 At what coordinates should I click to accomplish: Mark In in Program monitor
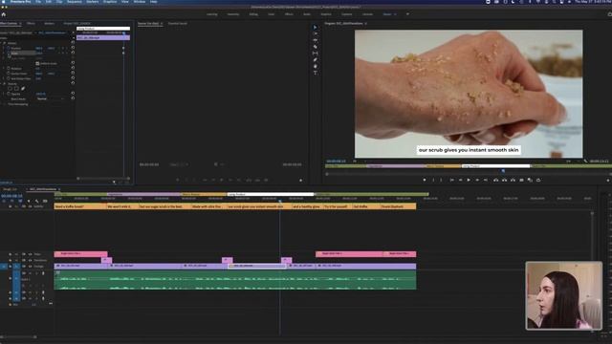pos(433,181)
